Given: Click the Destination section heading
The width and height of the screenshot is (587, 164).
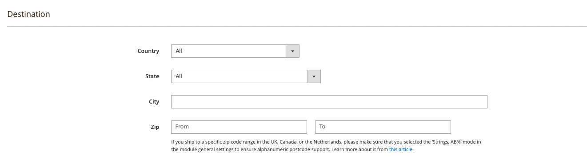Looking at the screenshot, I should tap(29, 14).
